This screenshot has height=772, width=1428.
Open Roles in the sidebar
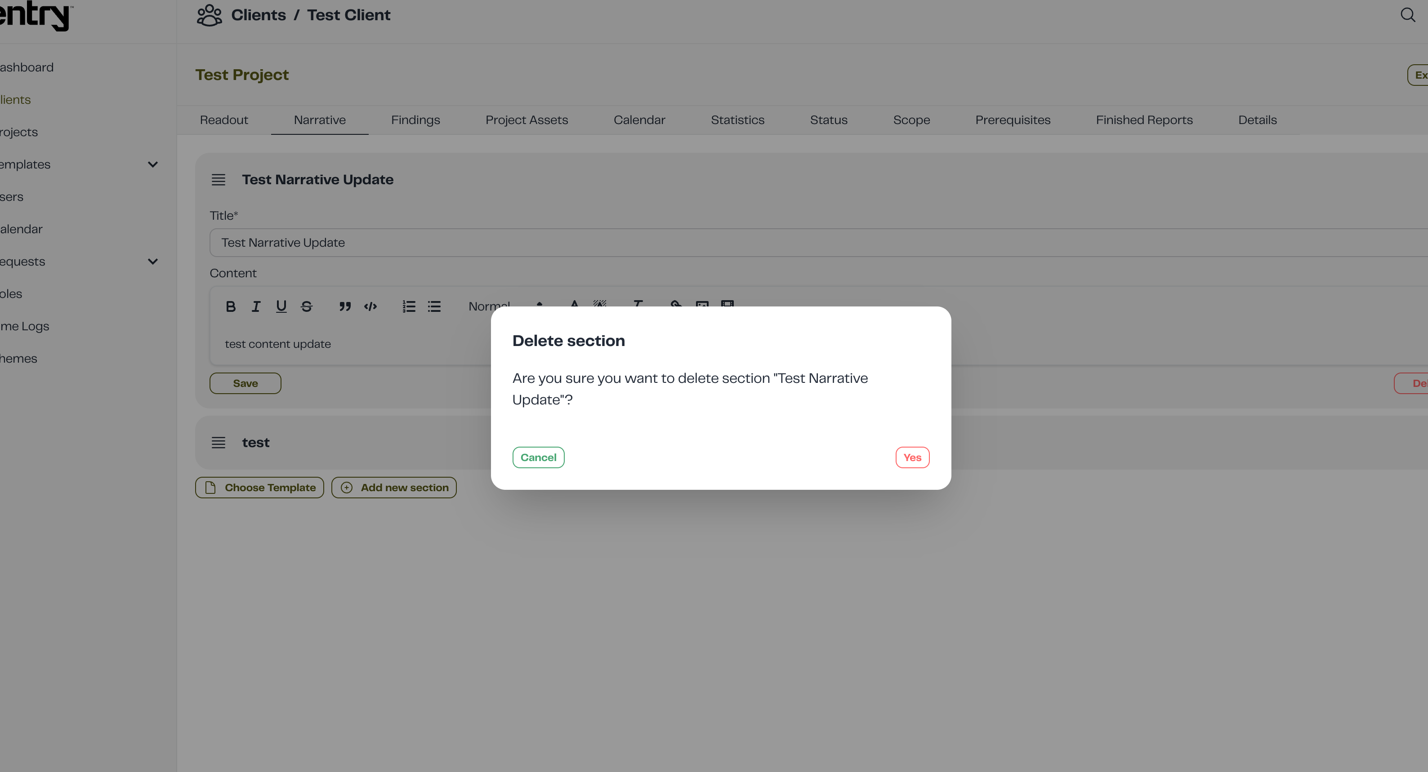pyautogui.click(x=11, y=294)
